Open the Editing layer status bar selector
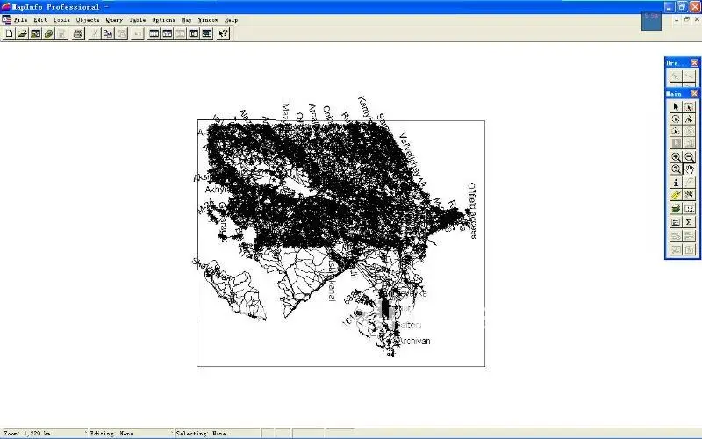 (x=130, y=433)
